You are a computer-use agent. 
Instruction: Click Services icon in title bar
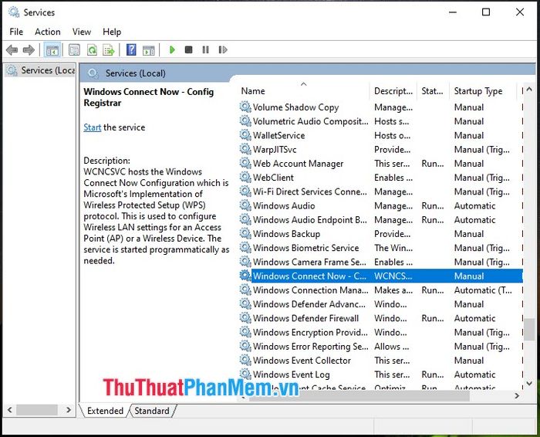point(14,12)
